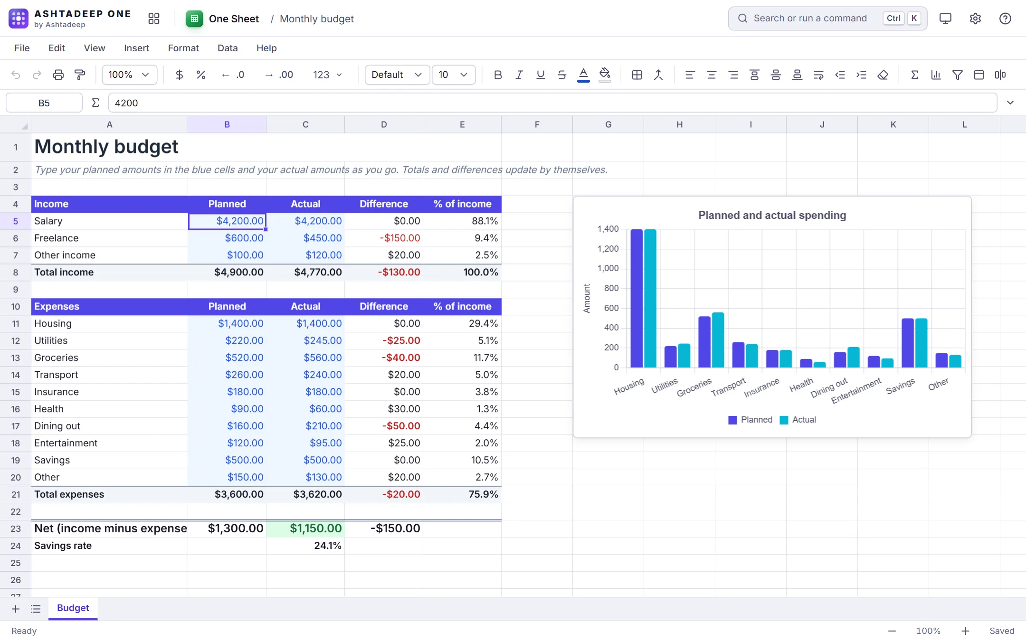Viewport: 1026px width, 641px height.
Task: Open the Data menu
Action: (228, 48)
